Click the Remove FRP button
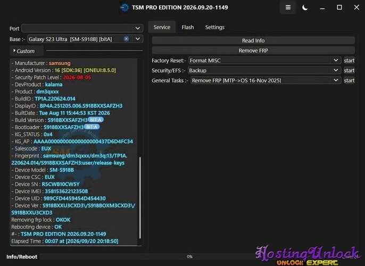Image resolution: width=365 pixels, height=266 pixels. click(253, 51)
